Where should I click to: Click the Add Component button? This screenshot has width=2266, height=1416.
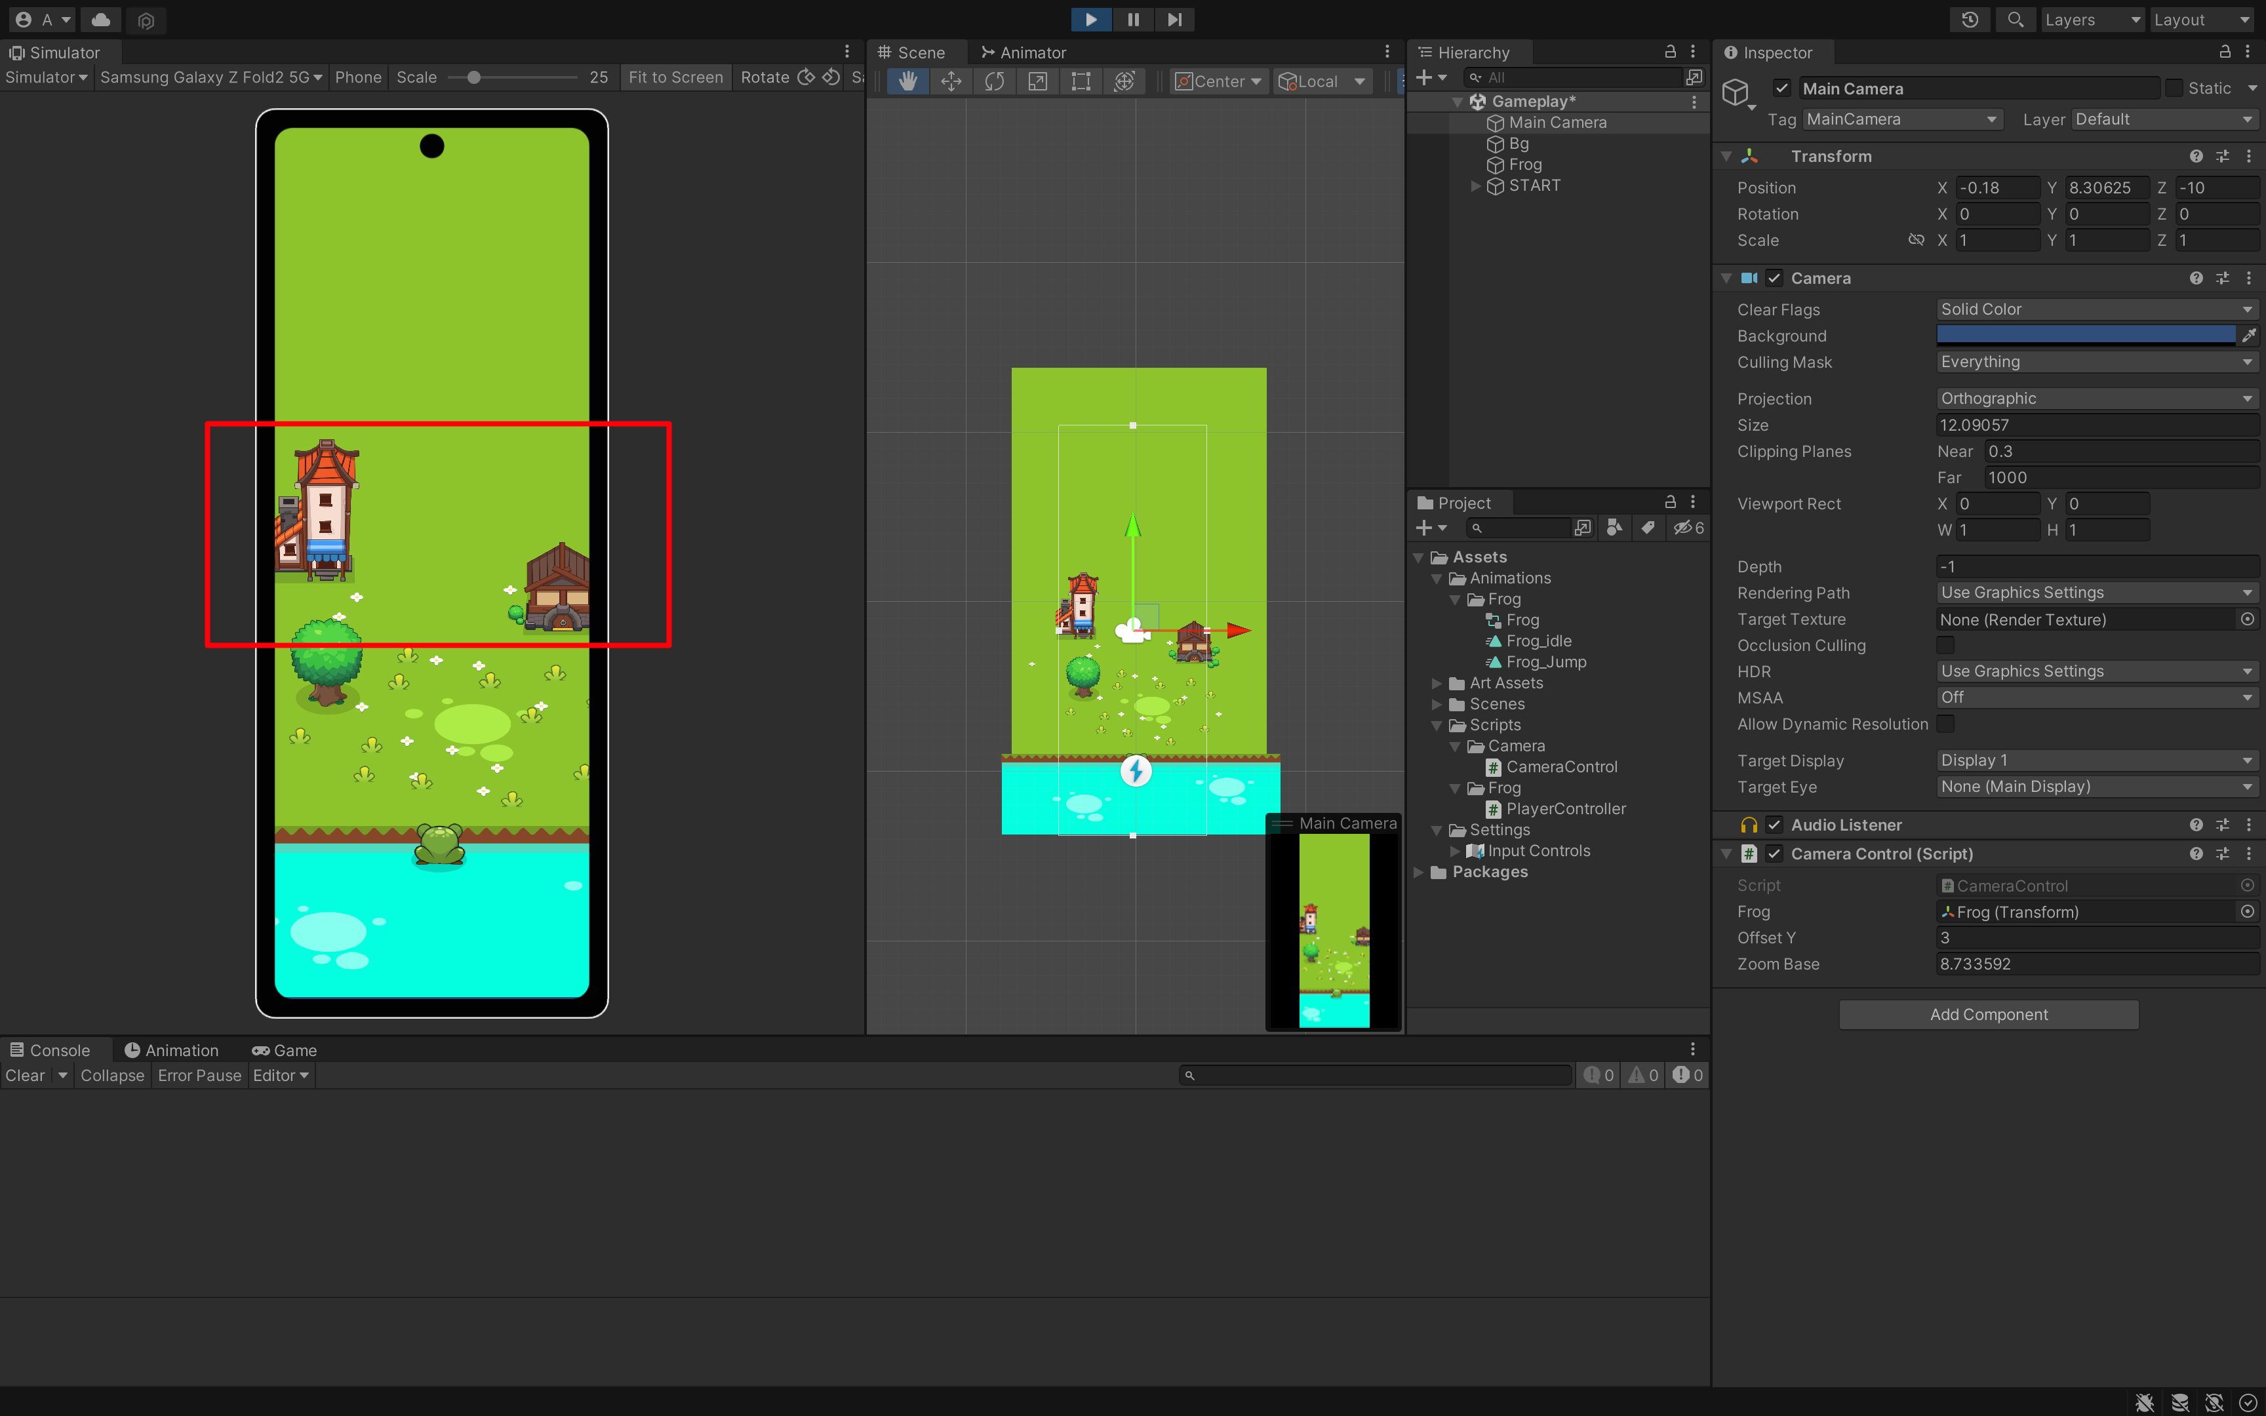1989,1014
